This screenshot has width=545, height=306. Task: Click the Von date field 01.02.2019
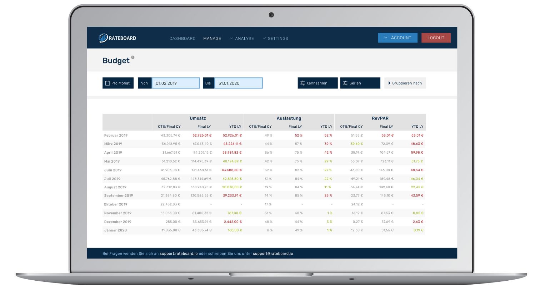pyautogui.click(x=176, y=83)
